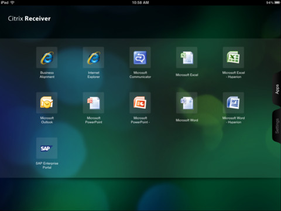Launch the Internet Explorer app icon
This screenshot has height=211, width=281.
click(x=94, y=57)
